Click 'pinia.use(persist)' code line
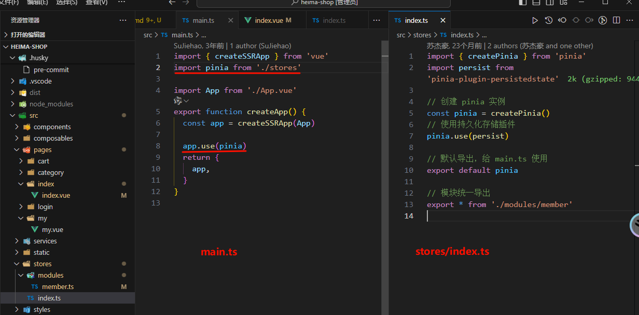The image size is (639, 315). click(468, 136)
